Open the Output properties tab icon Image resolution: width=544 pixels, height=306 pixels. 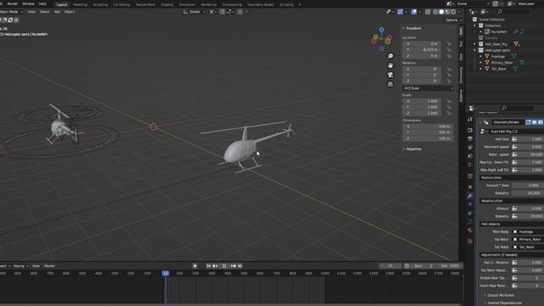click(470, 139)
